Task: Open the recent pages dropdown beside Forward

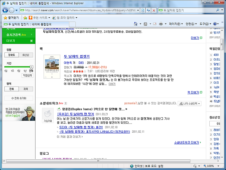Action: pos(16,10)
